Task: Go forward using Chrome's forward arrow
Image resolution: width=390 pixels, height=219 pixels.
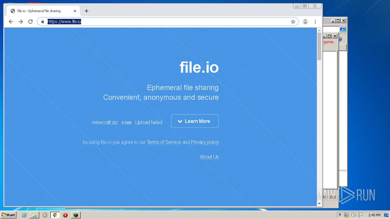Action: [21, 22]
